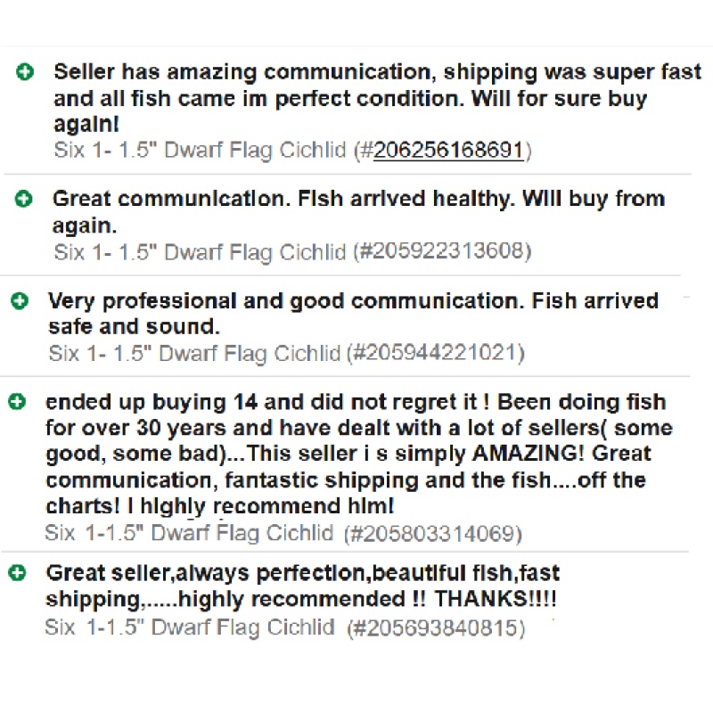Click the 'ended up buying 14' review
This screenshot has height=713, width=713.
click(359, 454)
